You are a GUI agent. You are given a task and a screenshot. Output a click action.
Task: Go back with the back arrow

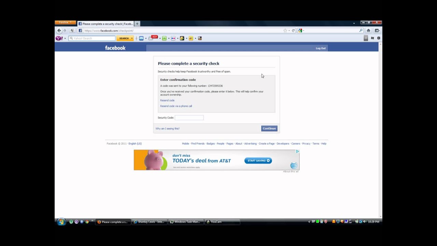(x=59, y=31)
